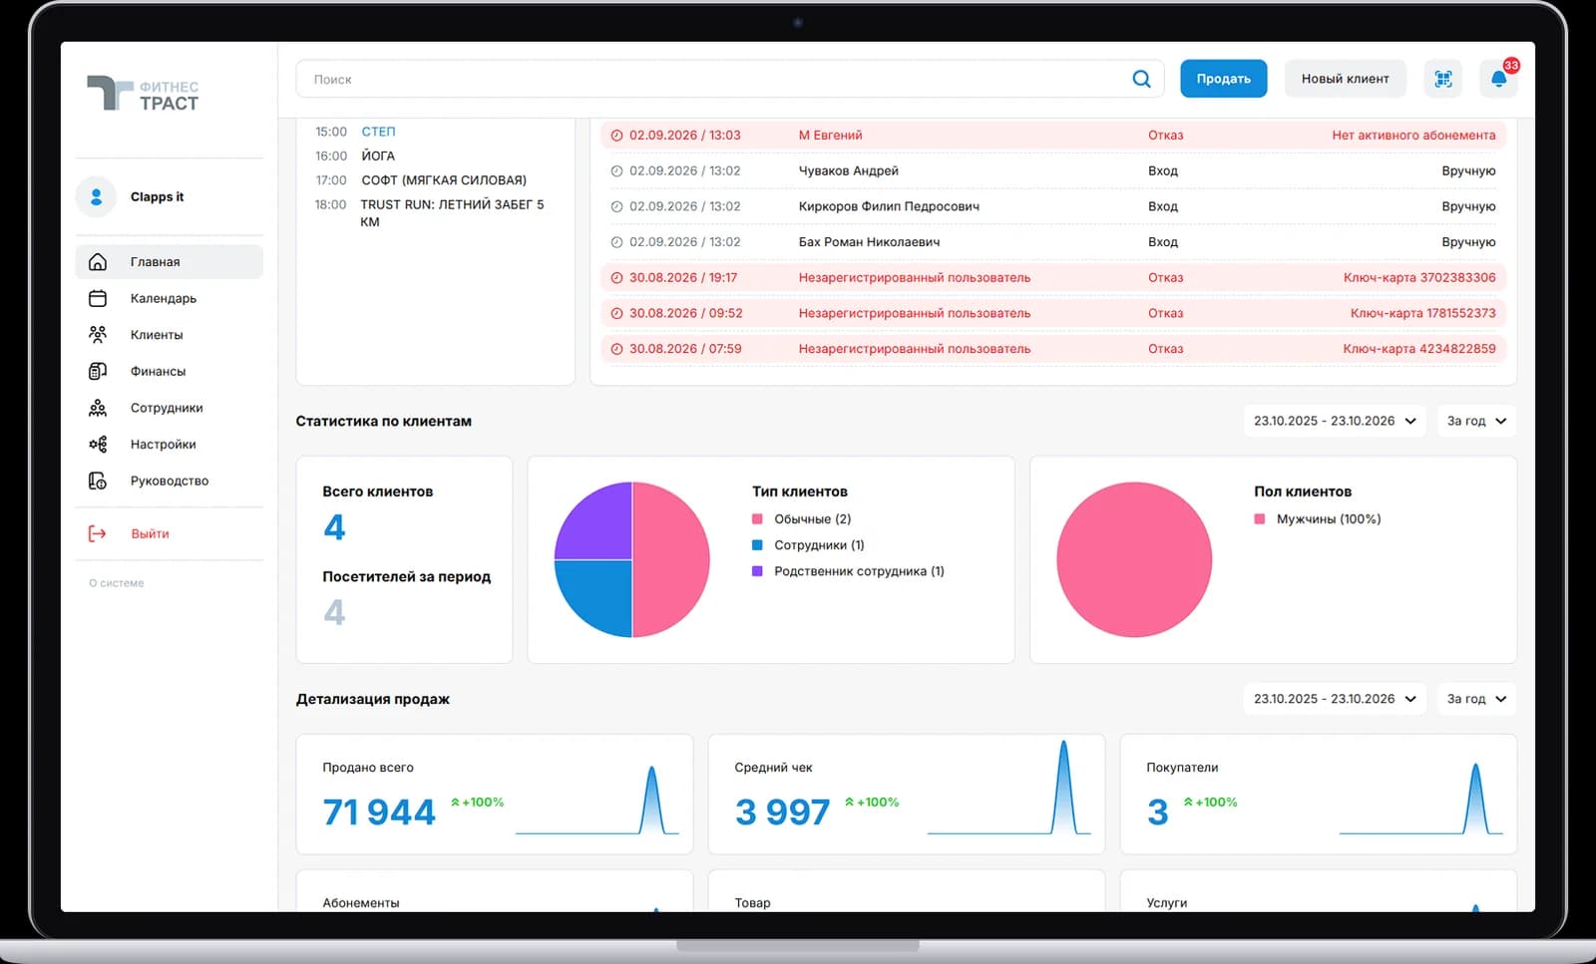Viewport: 1596px width, 964px height.
Task: Click blue Сотрудники (1) legend swatch
Action: pyautogui.click(x=757, y=545)
